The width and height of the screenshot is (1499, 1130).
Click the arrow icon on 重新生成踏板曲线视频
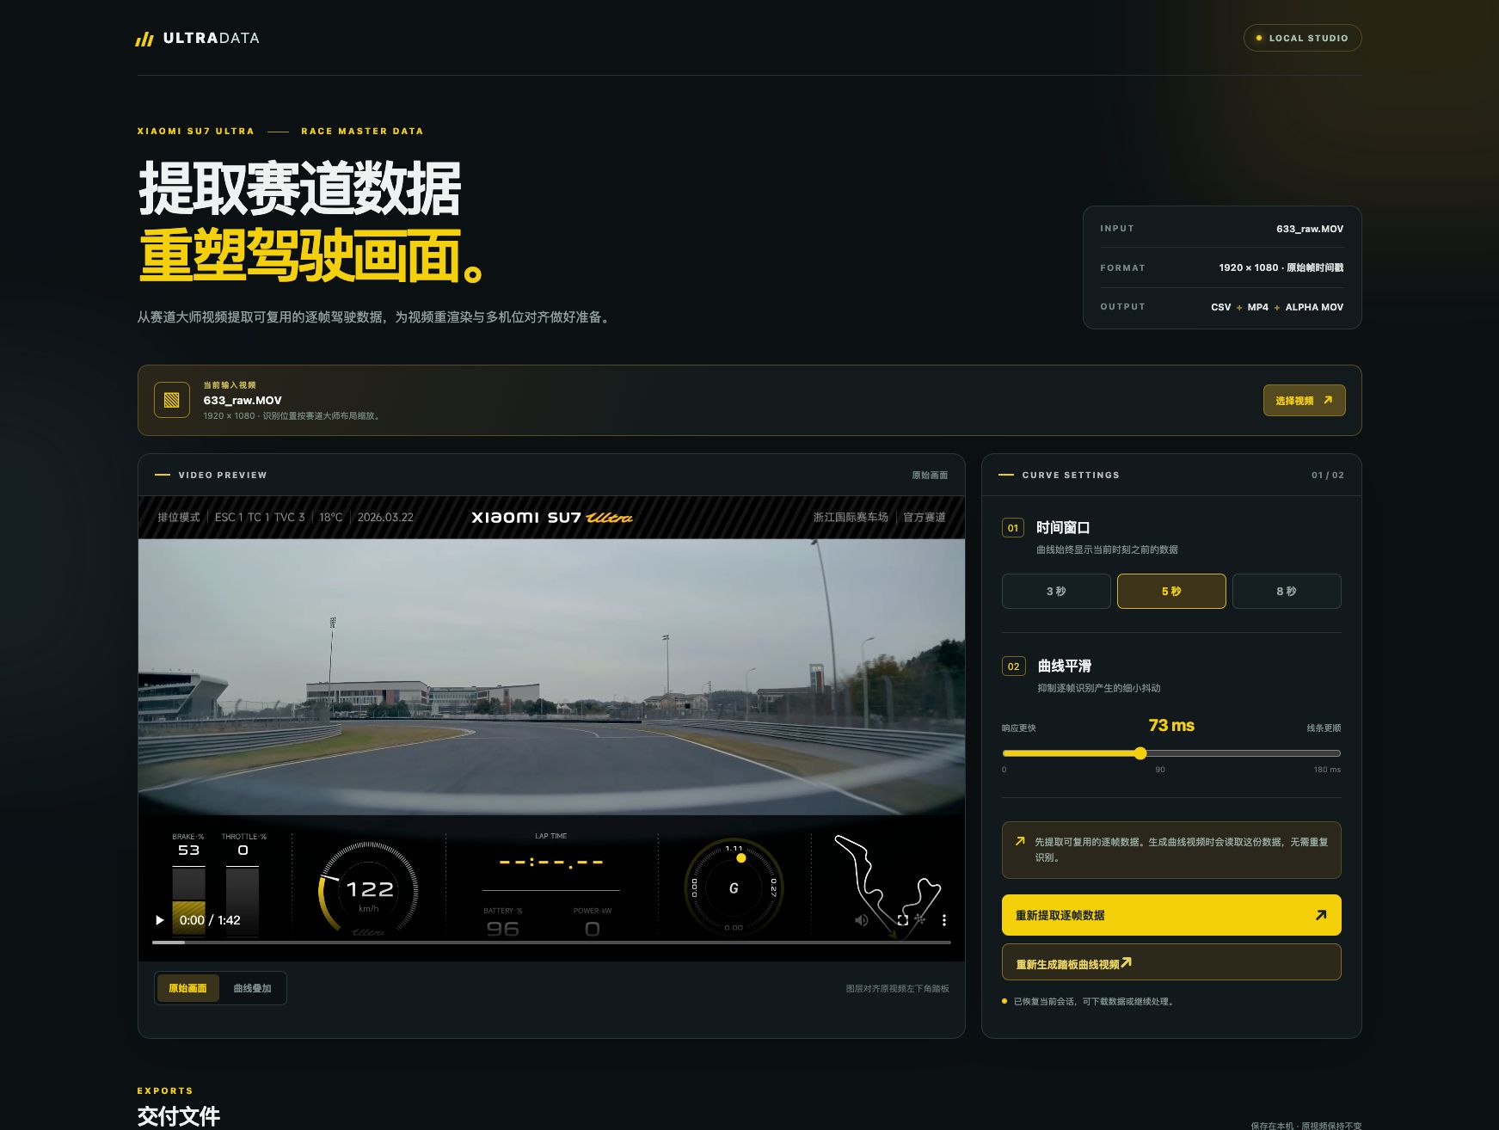coord(1126,962)
